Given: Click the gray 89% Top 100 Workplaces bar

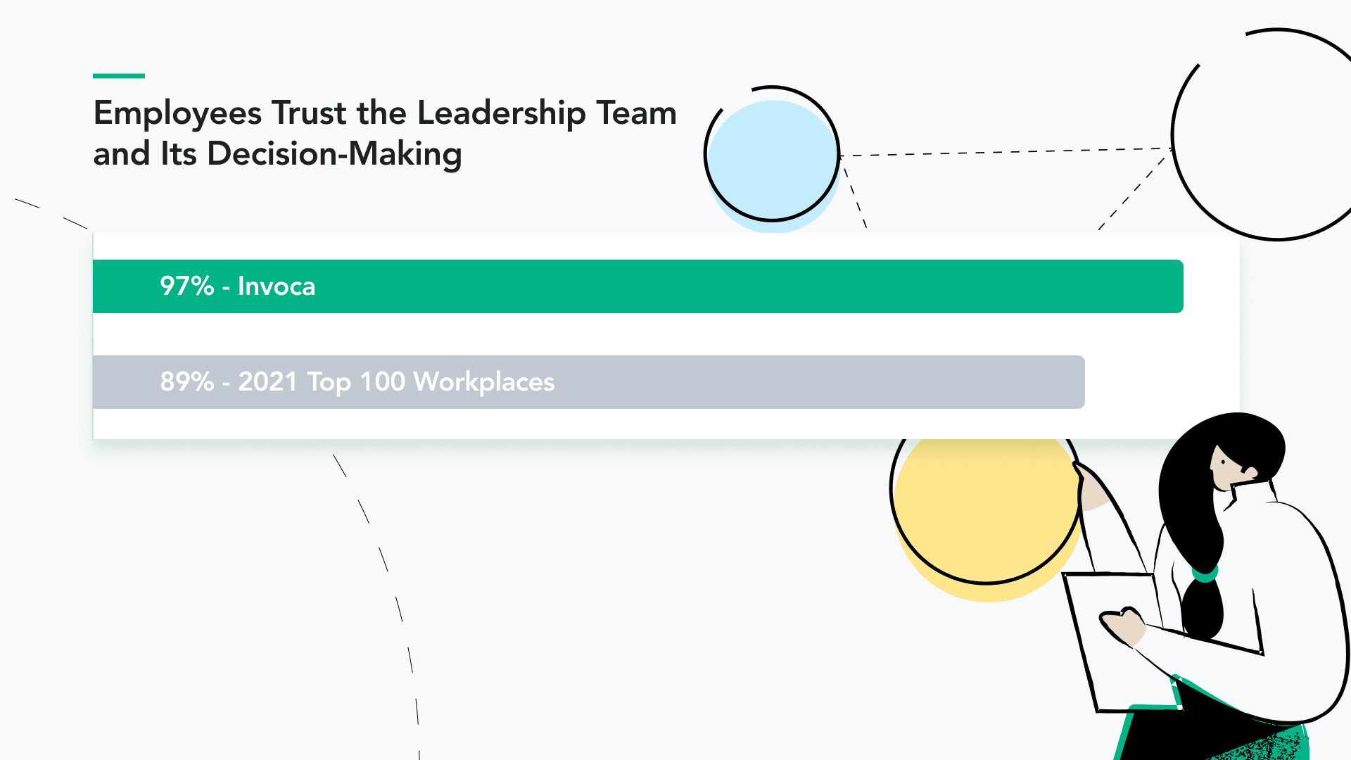Looking at the screenshot, I should pos(589,382).
